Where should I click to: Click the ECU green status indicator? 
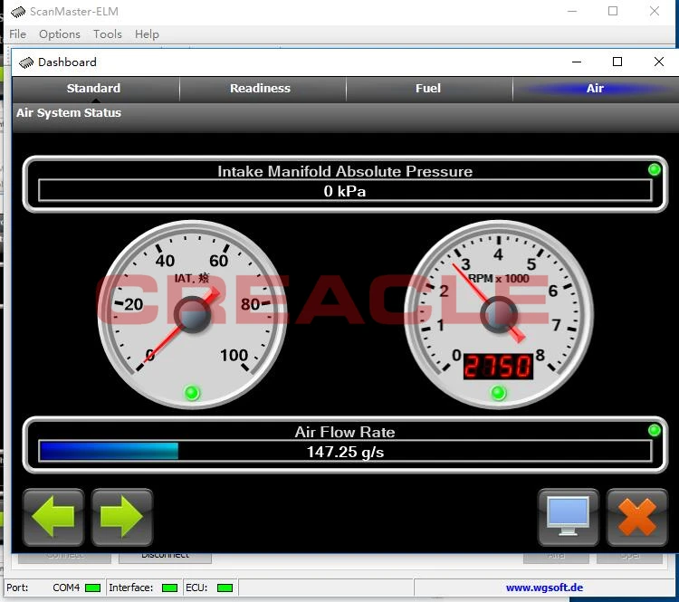225,588
